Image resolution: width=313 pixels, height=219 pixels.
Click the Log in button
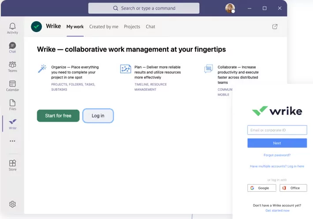click(x=98, y=116)
